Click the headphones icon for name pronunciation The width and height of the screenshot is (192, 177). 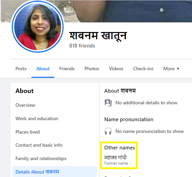coord(108,131)
